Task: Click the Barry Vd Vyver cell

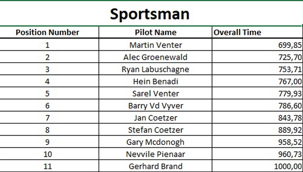Action: click(155, 105)
